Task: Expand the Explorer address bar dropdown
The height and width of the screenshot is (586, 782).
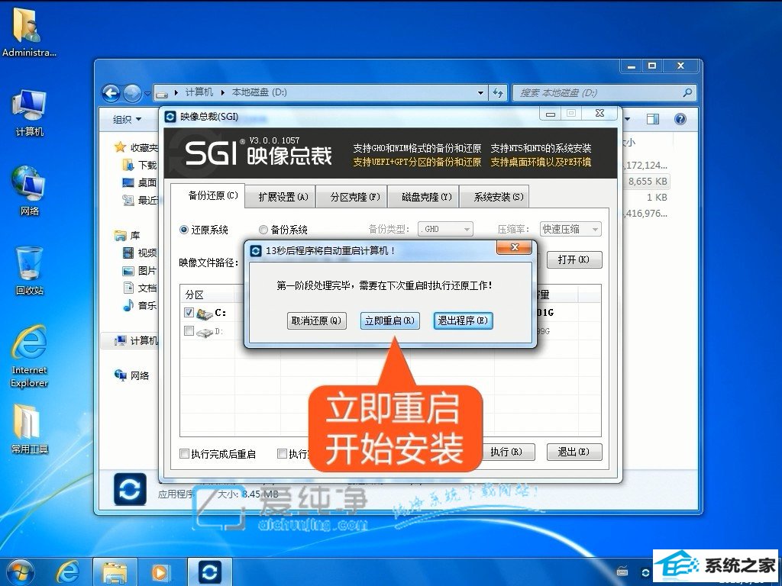Action: pos(480,92)
